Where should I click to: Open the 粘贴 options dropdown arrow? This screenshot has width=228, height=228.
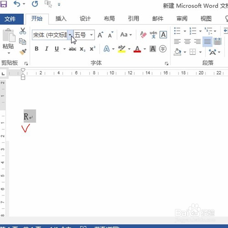9,53
